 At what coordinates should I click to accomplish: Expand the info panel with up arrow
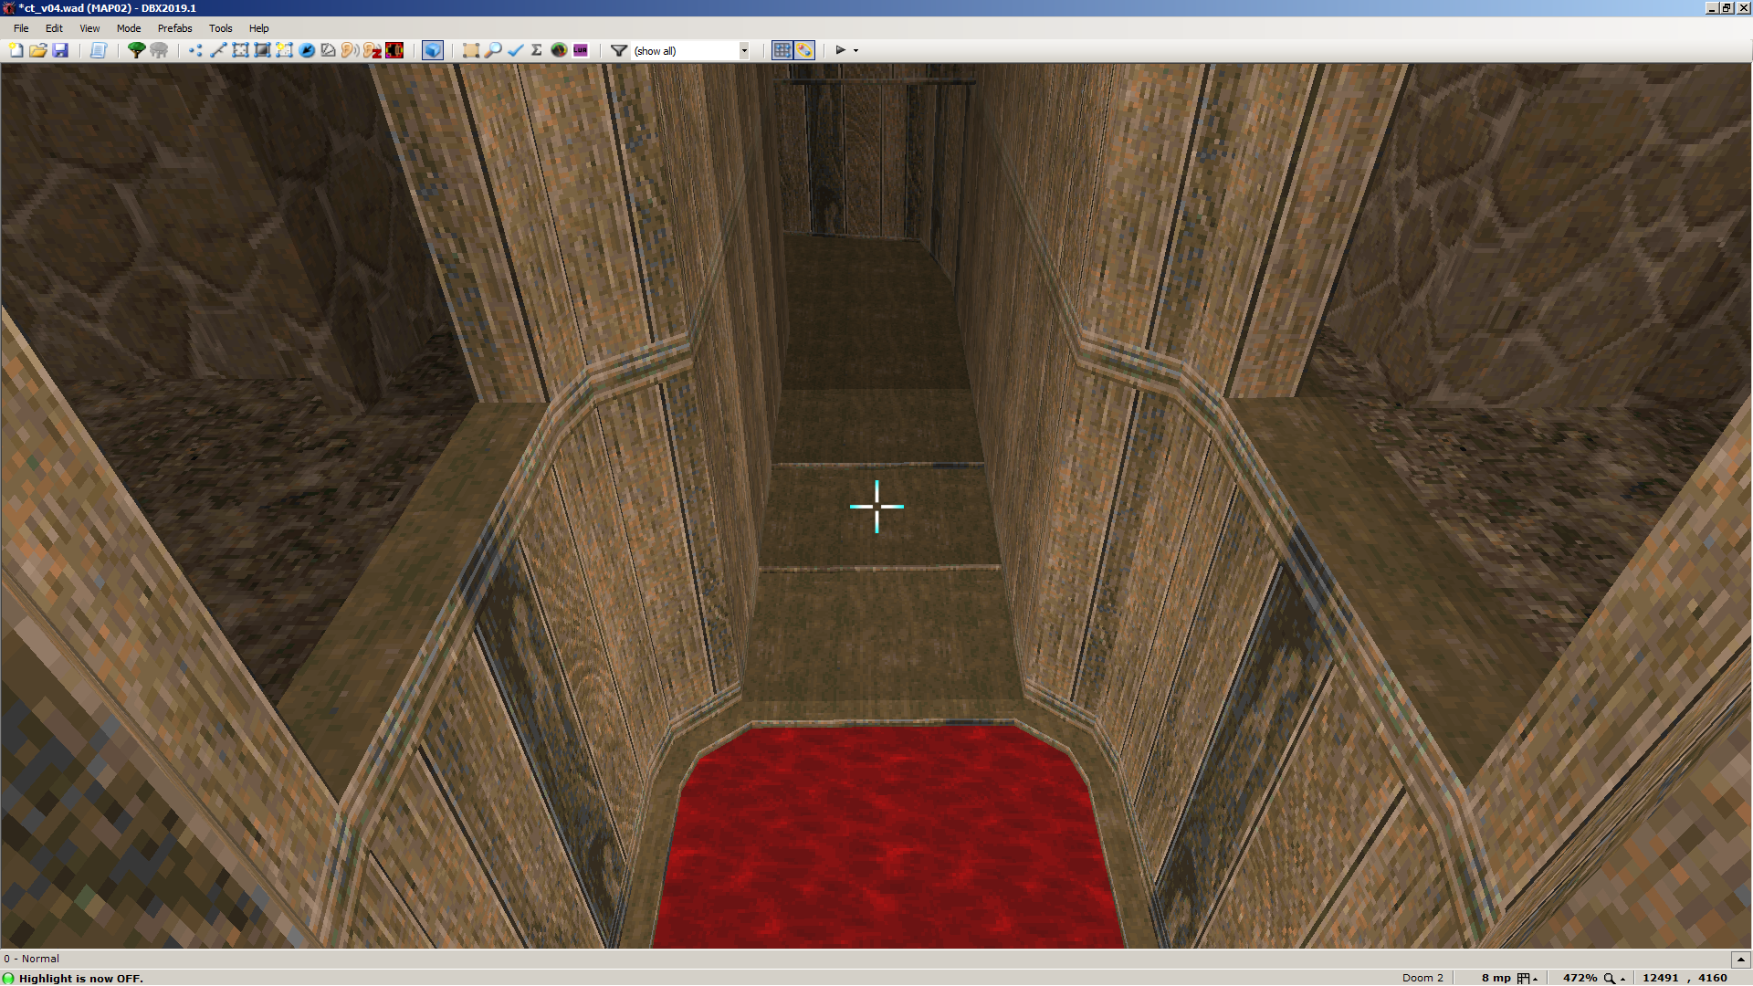(1740, 959)
